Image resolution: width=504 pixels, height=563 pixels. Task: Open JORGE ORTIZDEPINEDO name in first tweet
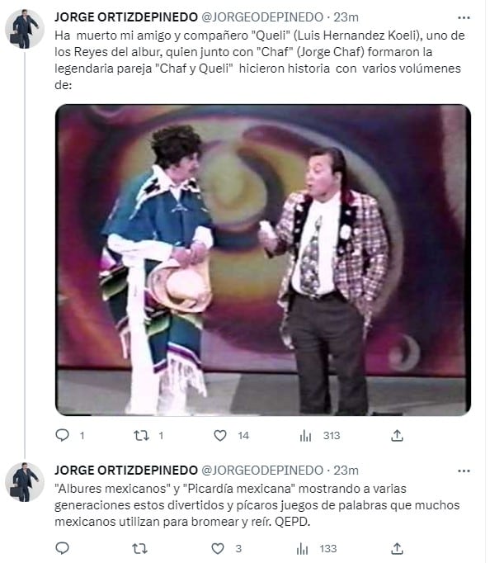pos(125,17)
